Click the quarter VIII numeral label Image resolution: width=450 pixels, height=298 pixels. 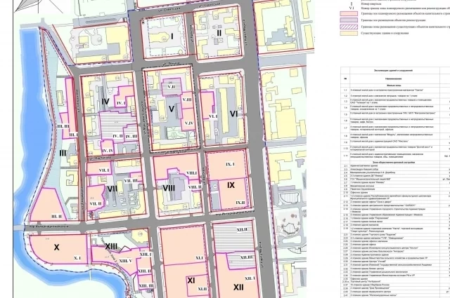pyautogui.click(x=169, y=188)
